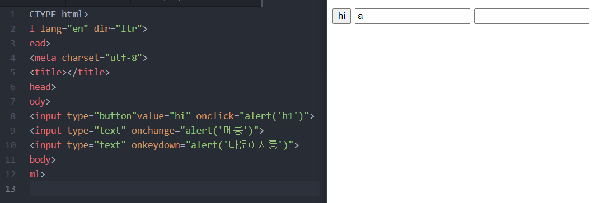Click the "ml>" closing tag line
The image size is (595, 203).
37,174
